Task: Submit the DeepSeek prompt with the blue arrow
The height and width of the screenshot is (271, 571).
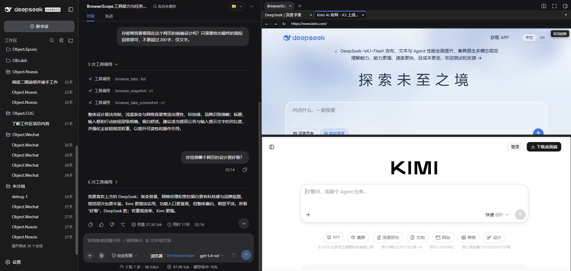Action: [538, 132]
